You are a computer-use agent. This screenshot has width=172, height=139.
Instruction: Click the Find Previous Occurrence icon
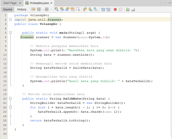click(x=62, y=9)
